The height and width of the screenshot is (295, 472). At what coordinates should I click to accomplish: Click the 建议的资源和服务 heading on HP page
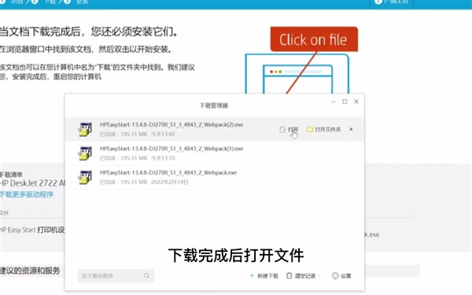point(30,271)
